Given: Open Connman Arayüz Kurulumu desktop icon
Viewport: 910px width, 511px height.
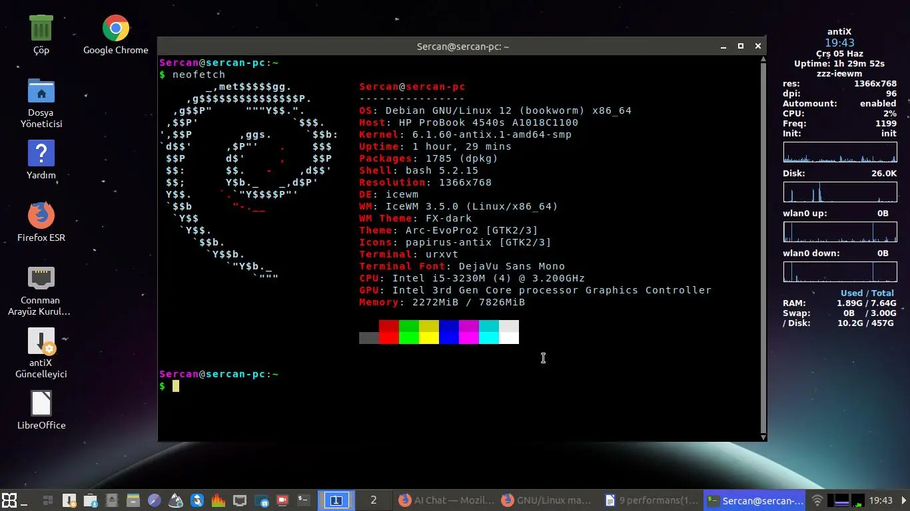Looking at the screenshot, I should point(41,291).
